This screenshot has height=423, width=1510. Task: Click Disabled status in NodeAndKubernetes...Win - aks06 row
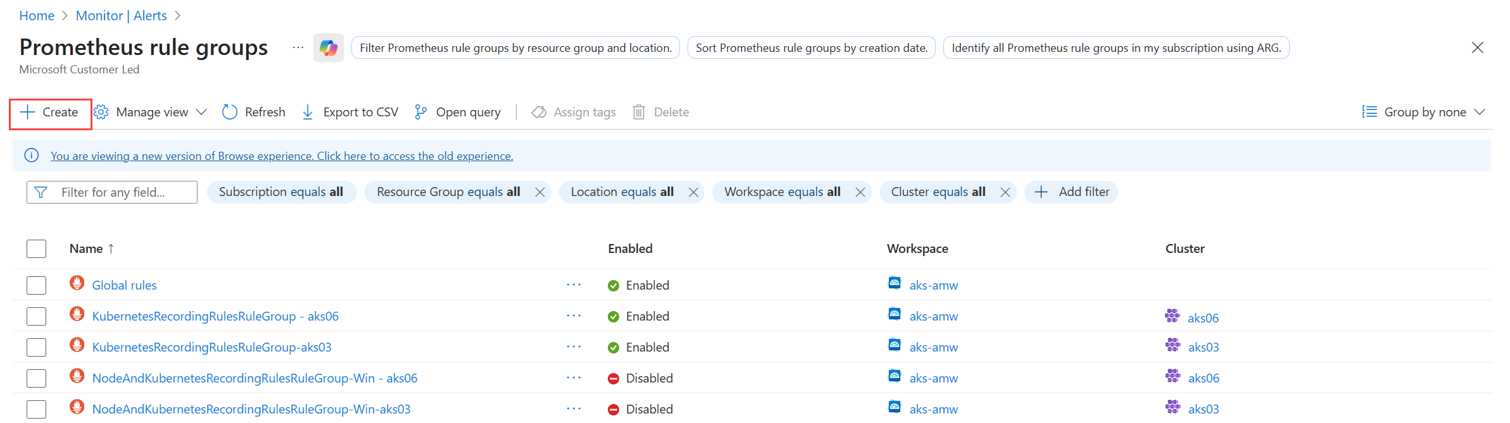(640, 379)
